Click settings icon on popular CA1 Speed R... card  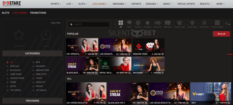coord(96,54)
